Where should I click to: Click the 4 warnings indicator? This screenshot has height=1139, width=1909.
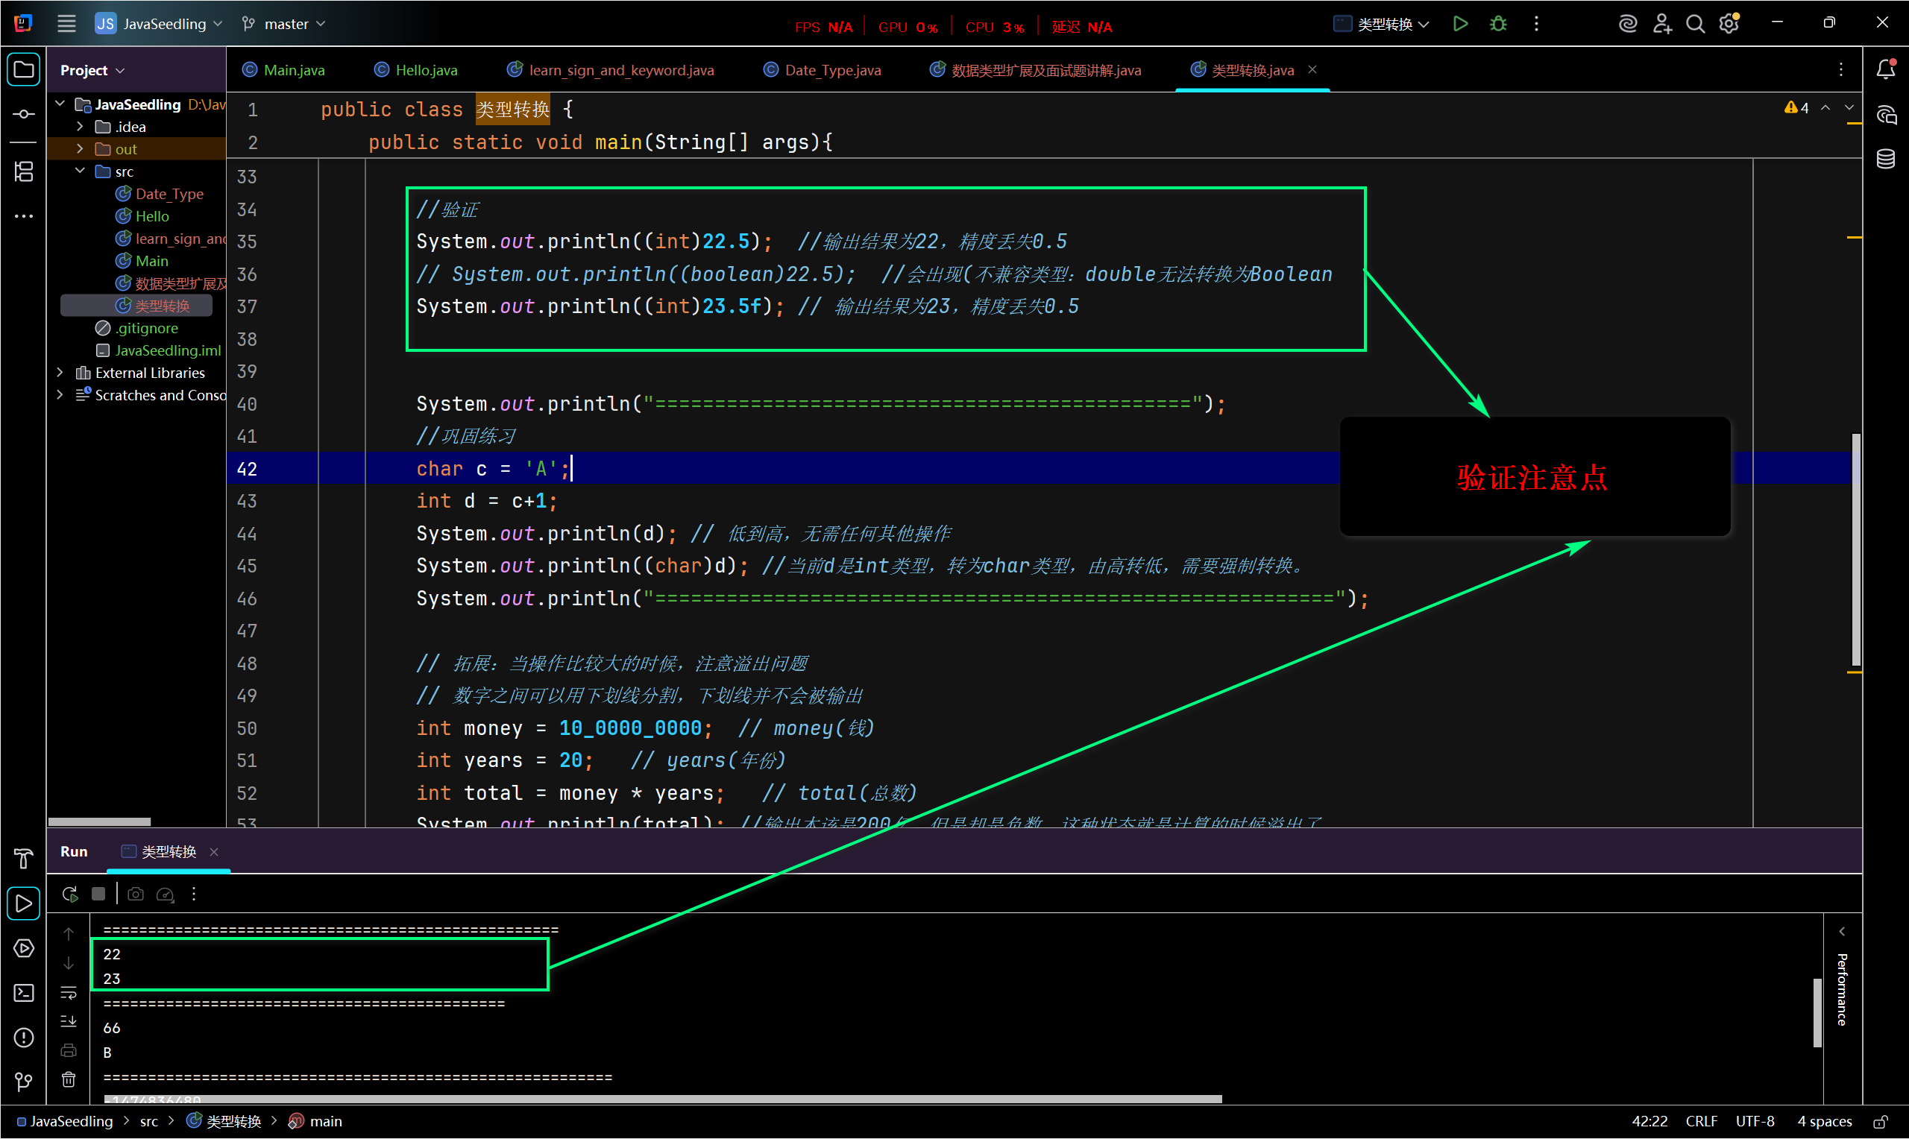[1797, 108]
